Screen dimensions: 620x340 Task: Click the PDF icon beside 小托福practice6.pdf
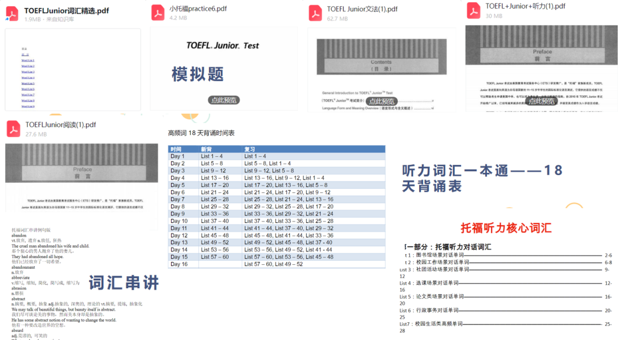(158, 13)
